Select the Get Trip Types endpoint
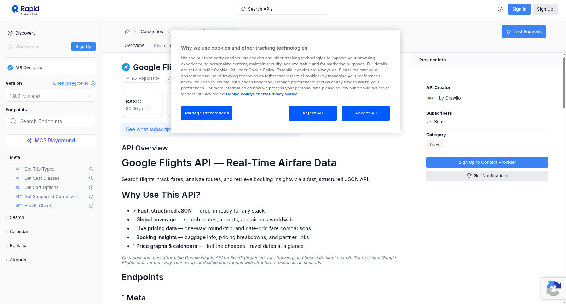Screen dimensions: 566x304 coord(39,169)
